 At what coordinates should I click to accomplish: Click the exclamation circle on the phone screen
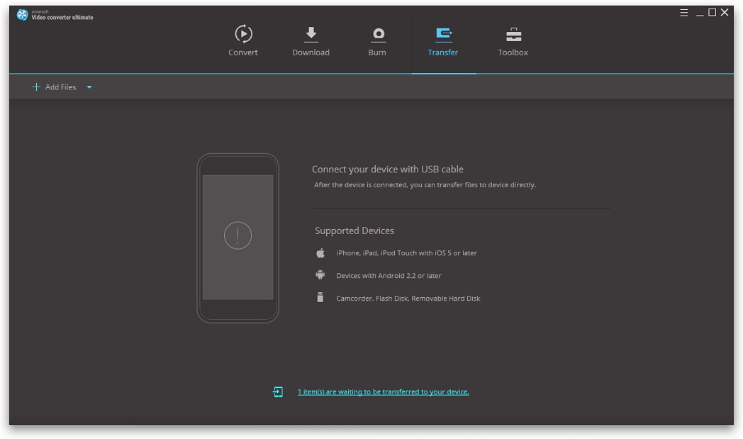coord(238,235)
